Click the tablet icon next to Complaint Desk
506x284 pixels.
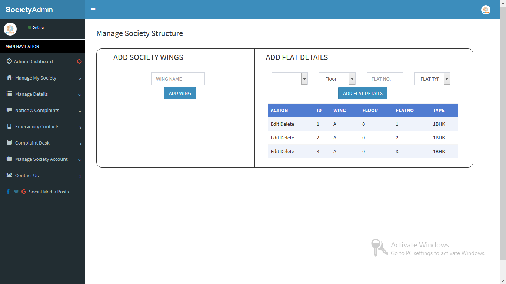click(x=8, y=143)
